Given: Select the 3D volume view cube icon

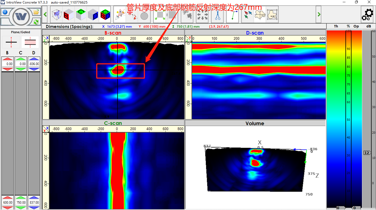Looking at the screenshot, I should coord(57,15).
